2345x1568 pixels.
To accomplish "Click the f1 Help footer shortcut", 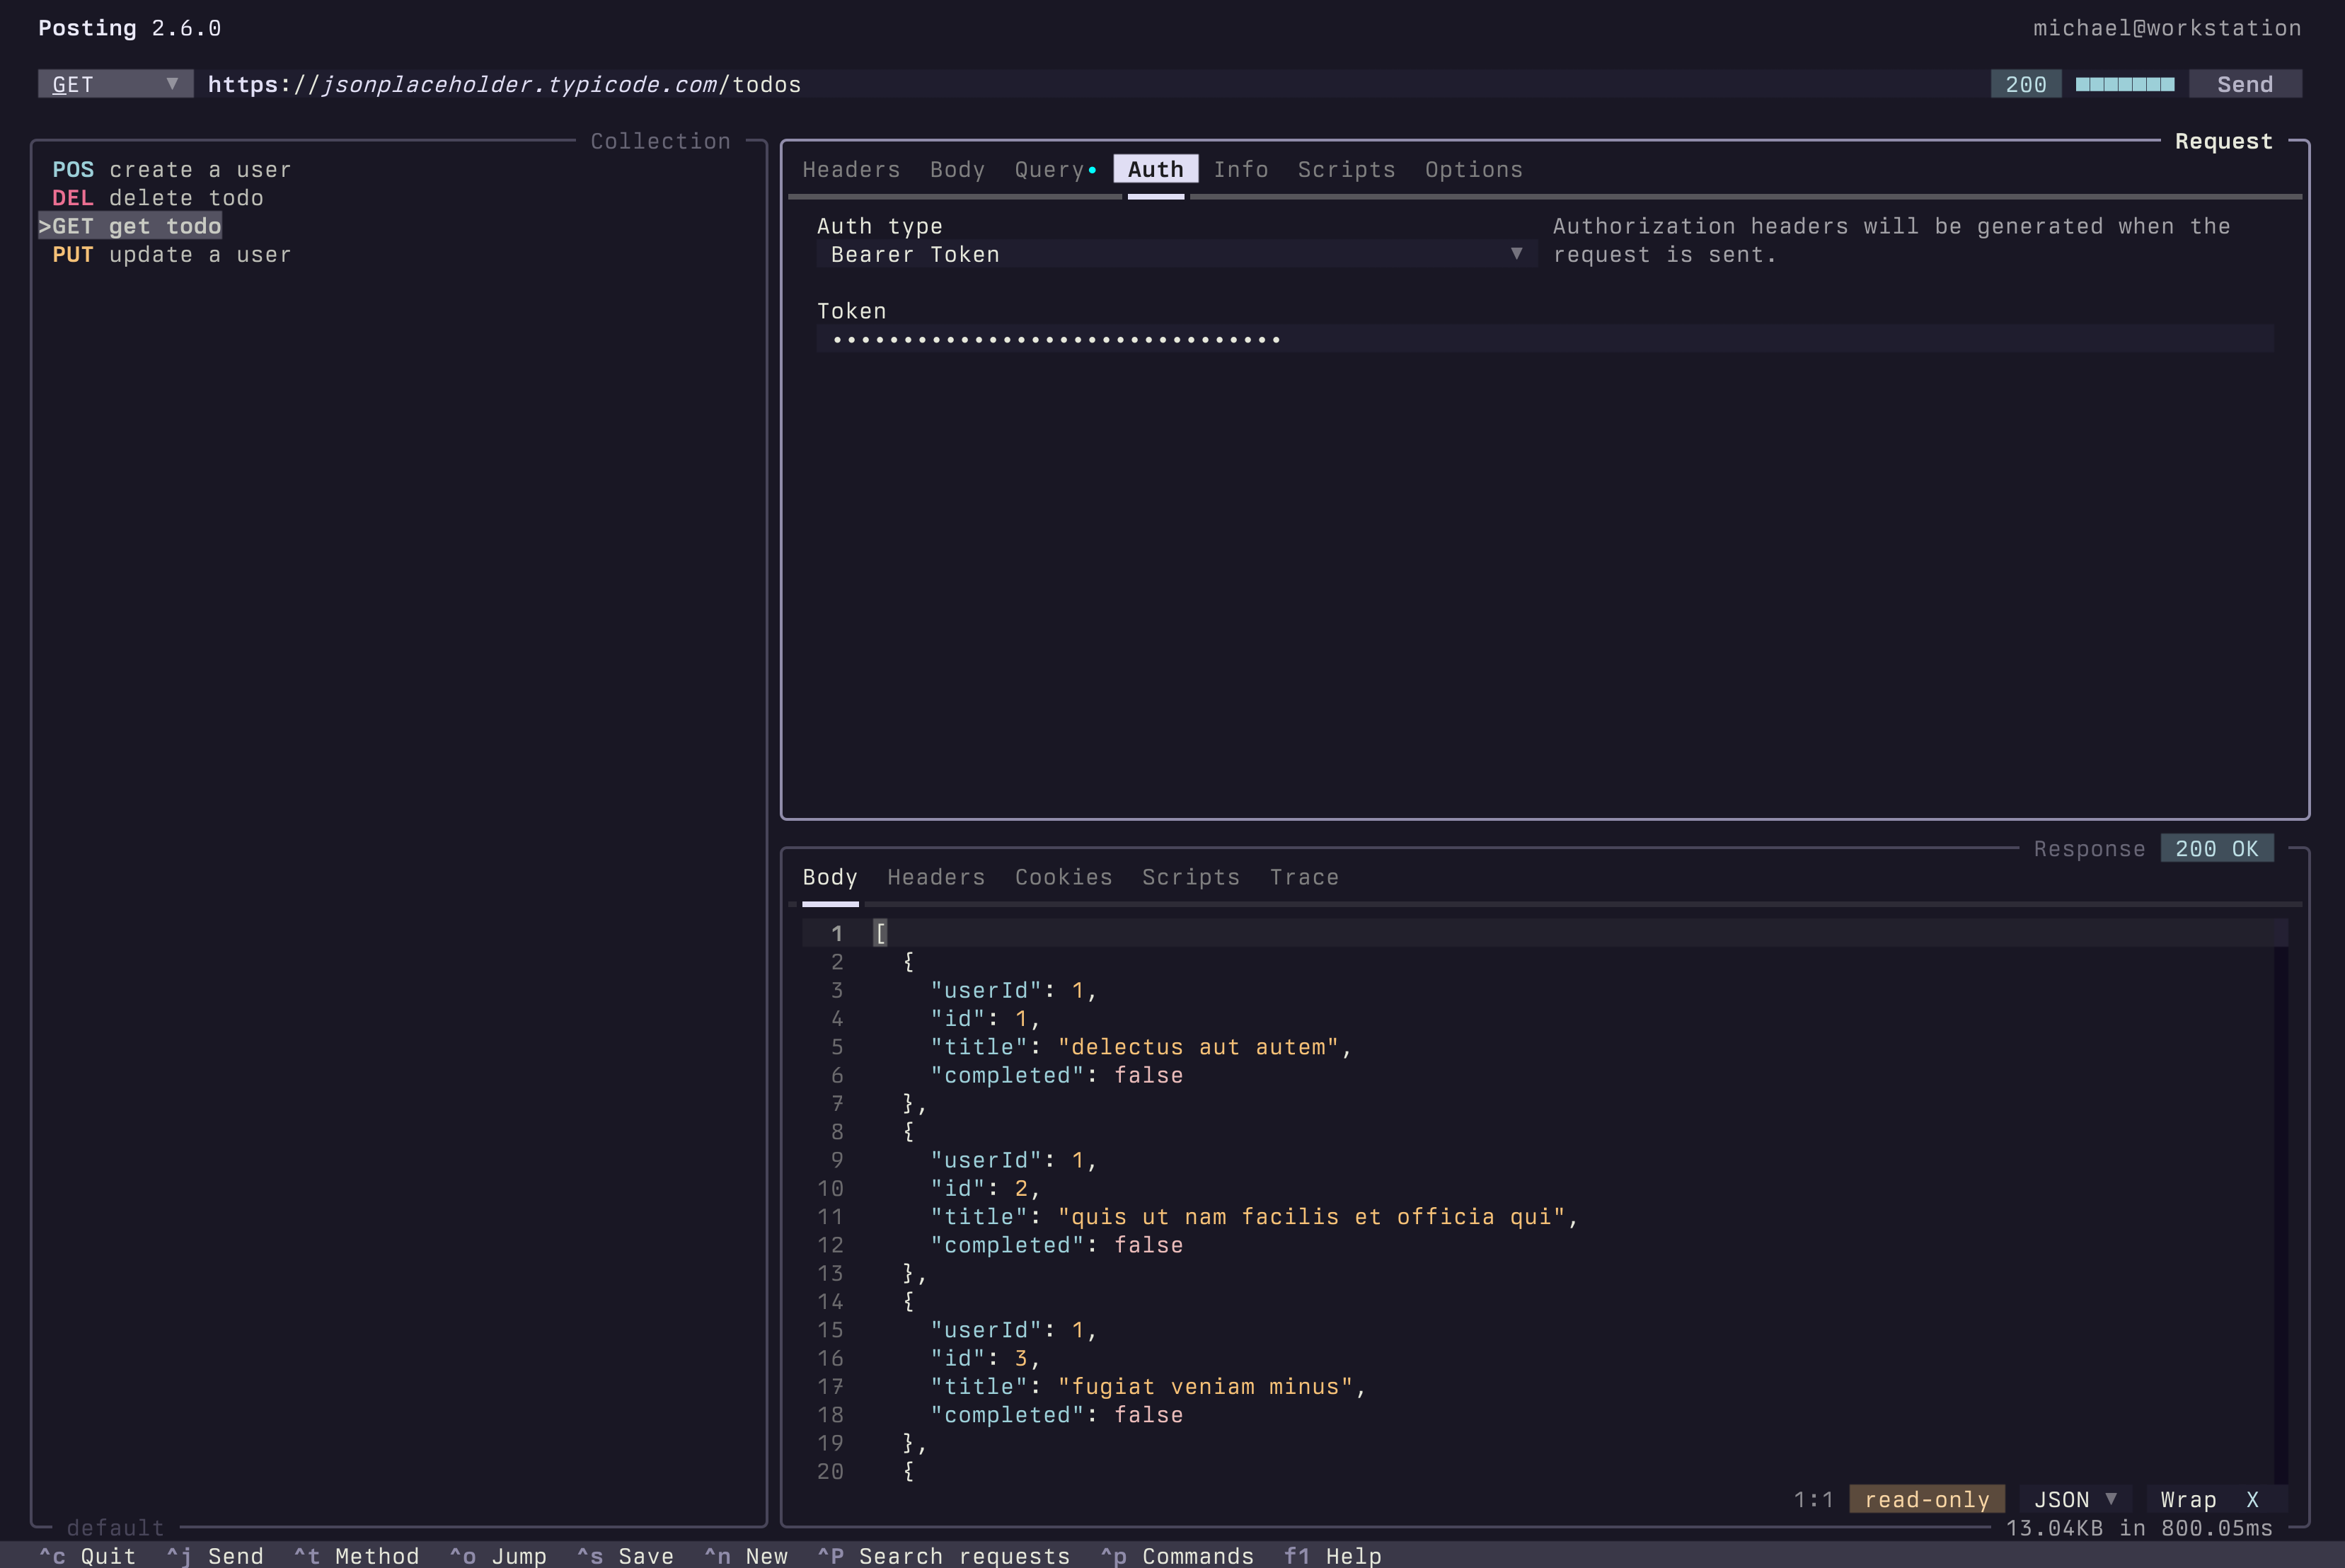I will pyautogui.click(x=1332, y=1555).
